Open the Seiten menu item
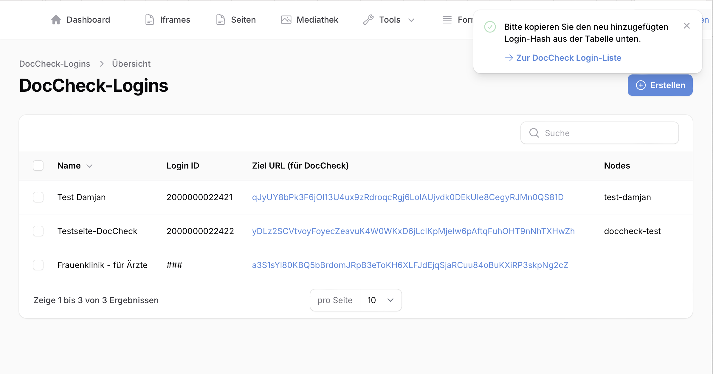The image size is (713, 374). 236,20
